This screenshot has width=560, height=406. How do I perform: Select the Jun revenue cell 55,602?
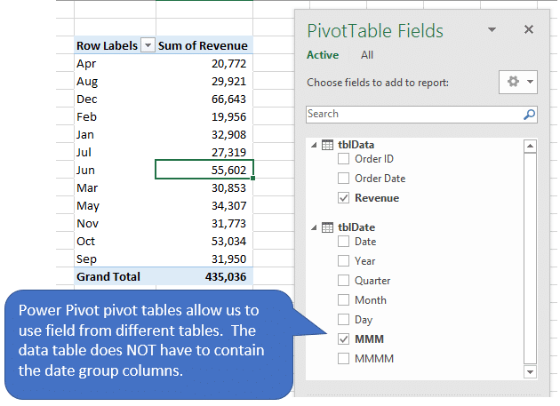click(x=204, y=170)
